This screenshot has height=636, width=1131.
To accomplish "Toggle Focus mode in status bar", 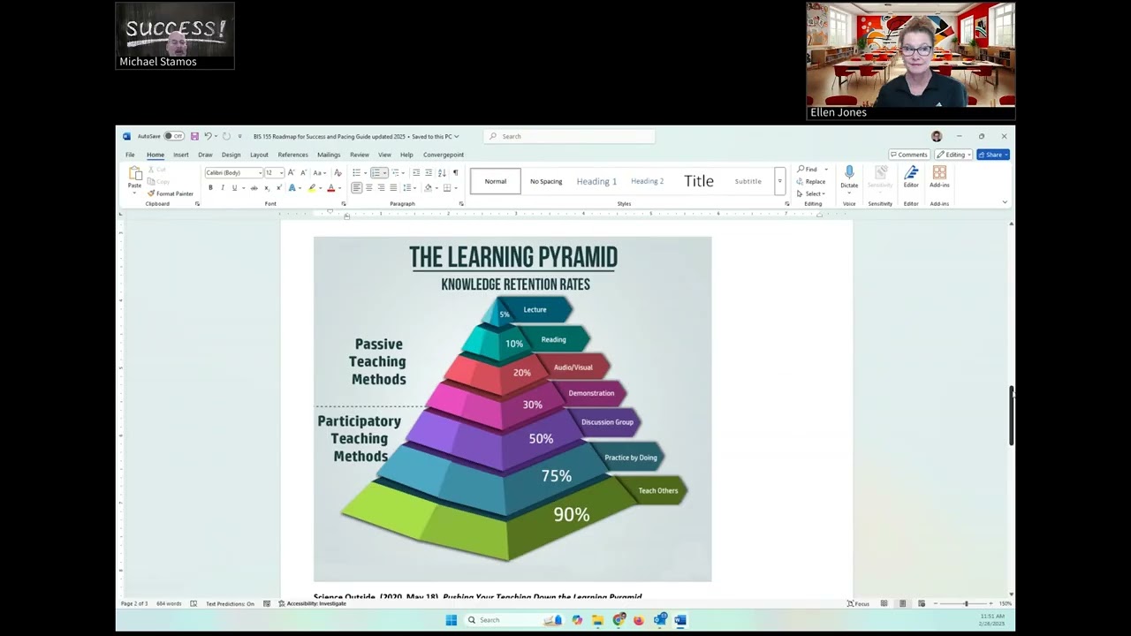I will tap(858, 603).
